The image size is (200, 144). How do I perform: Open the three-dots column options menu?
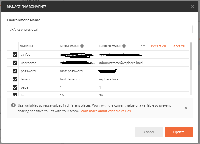click(143, 46)
